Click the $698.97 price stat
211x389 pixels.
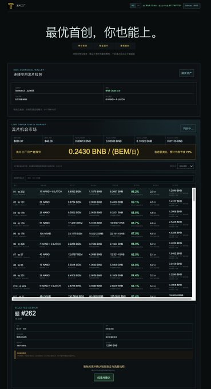[x=19, y=141]
